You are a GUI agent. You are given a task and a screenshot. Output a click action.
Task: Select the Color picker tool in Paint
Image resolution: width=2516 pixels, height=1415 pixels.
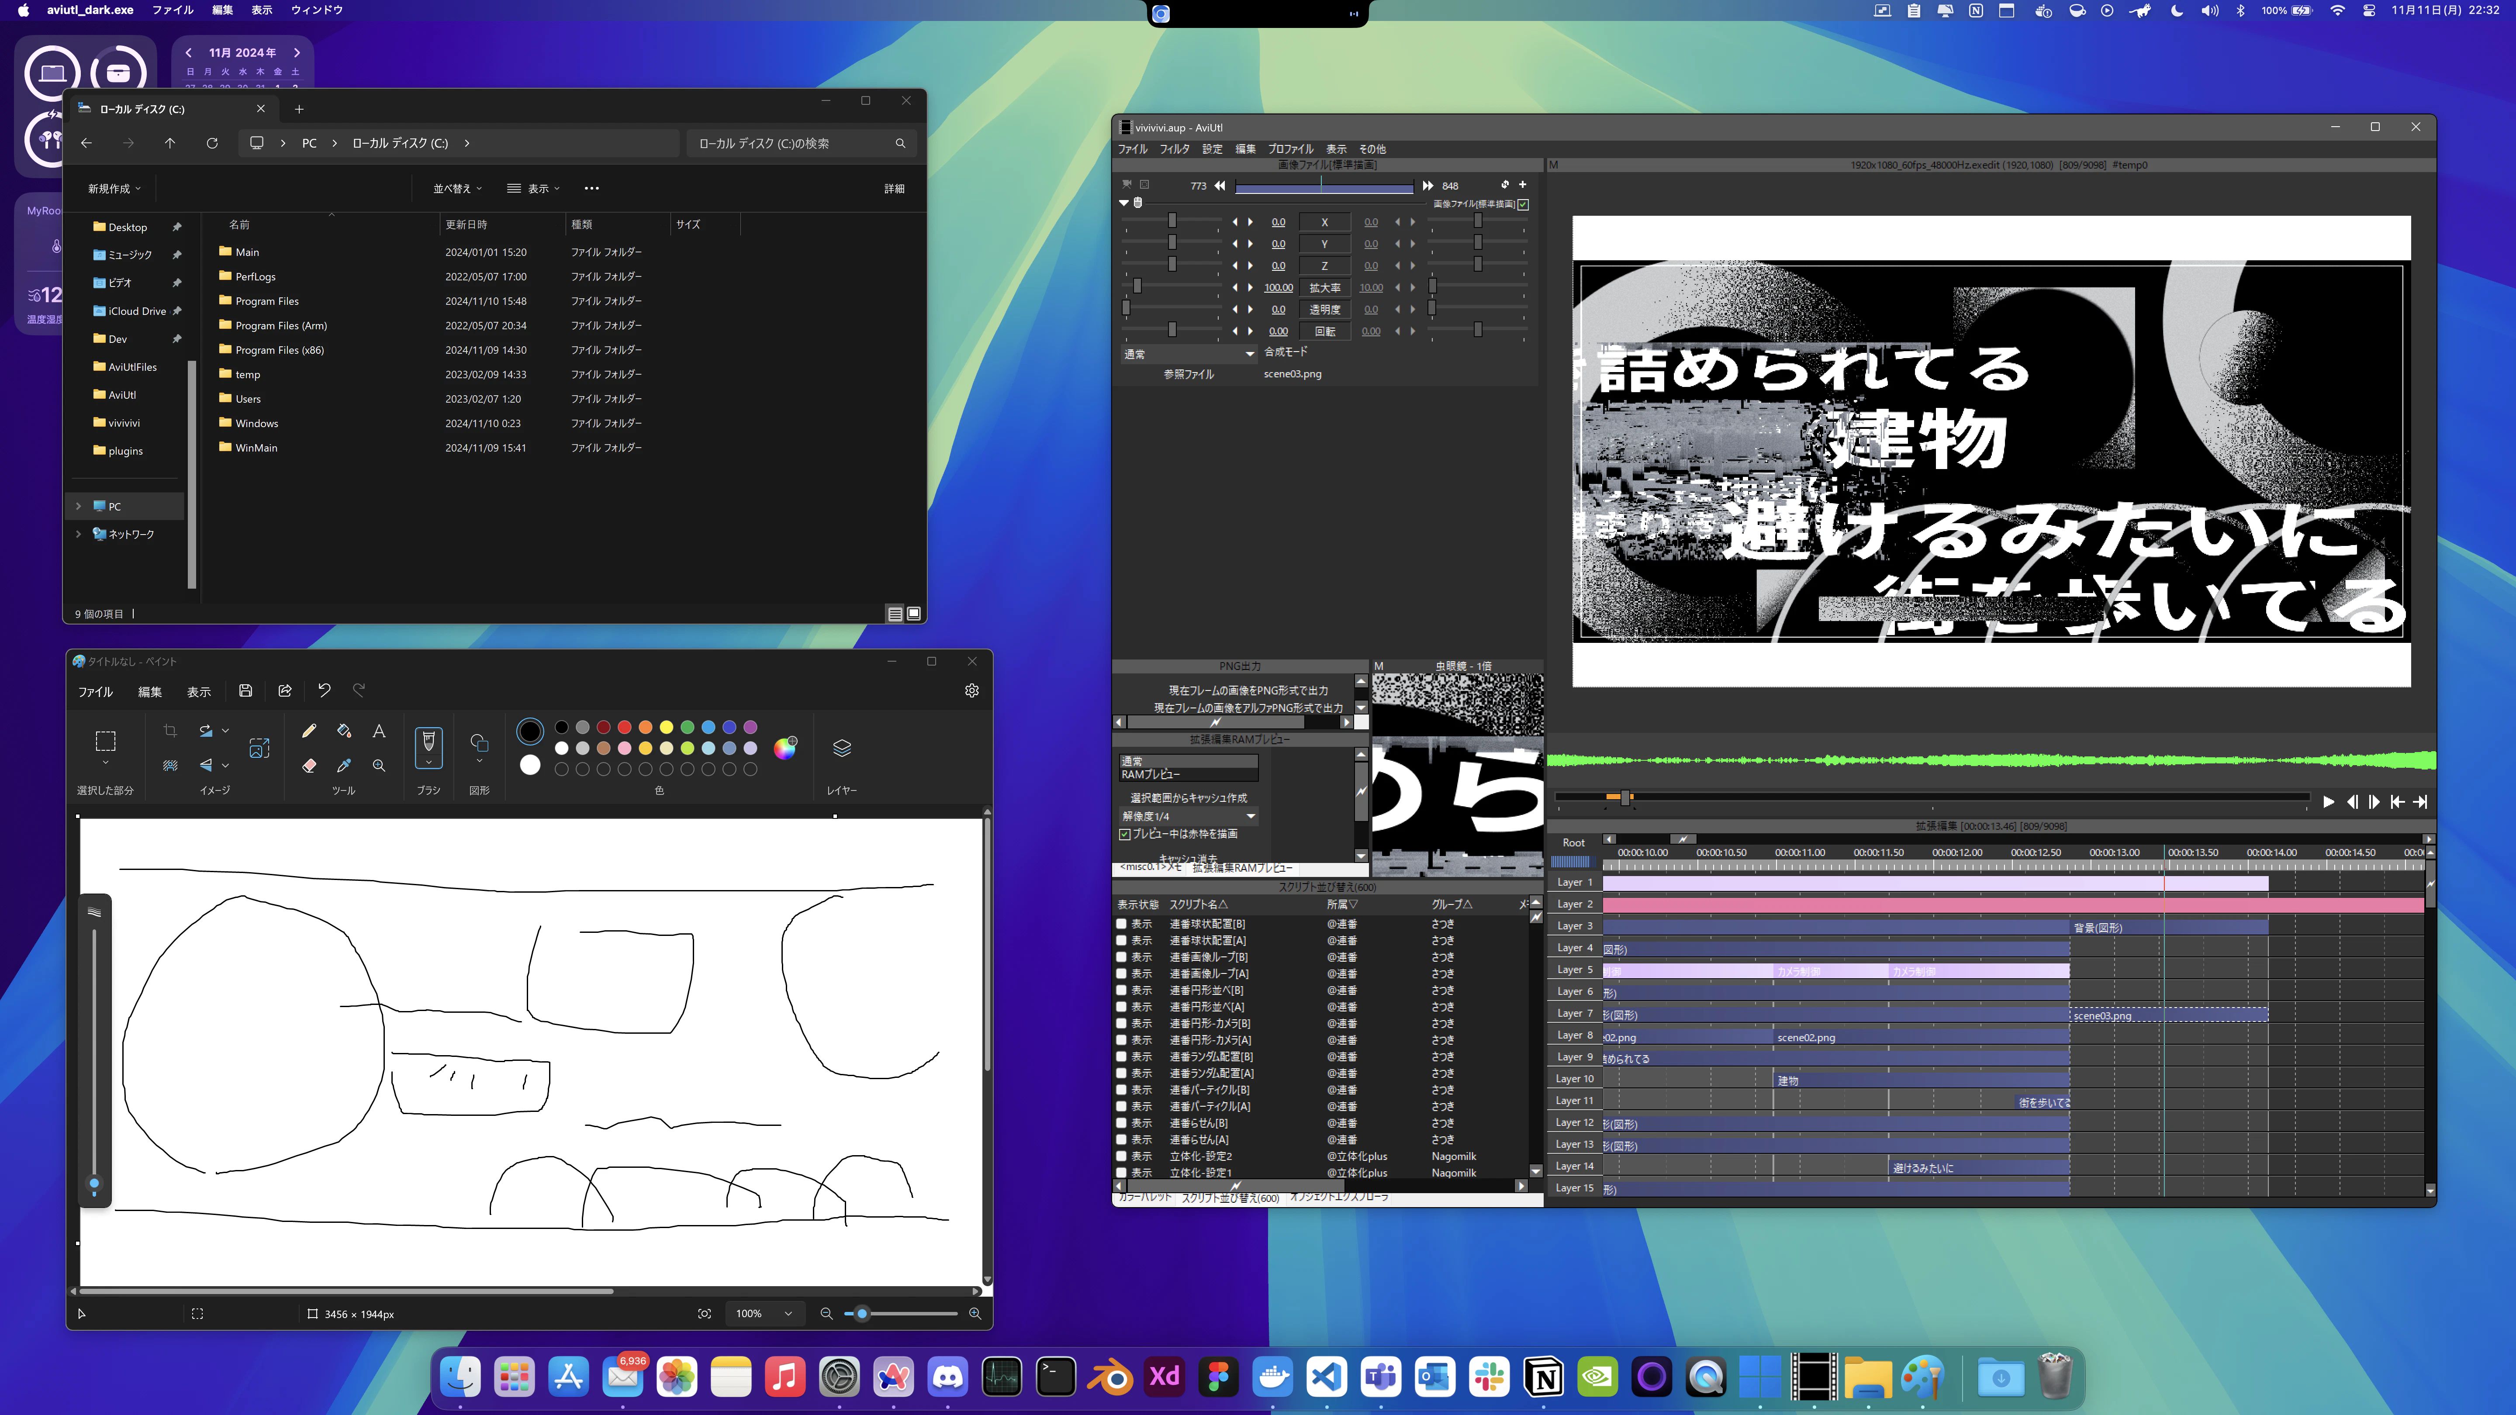click(344, 766)
